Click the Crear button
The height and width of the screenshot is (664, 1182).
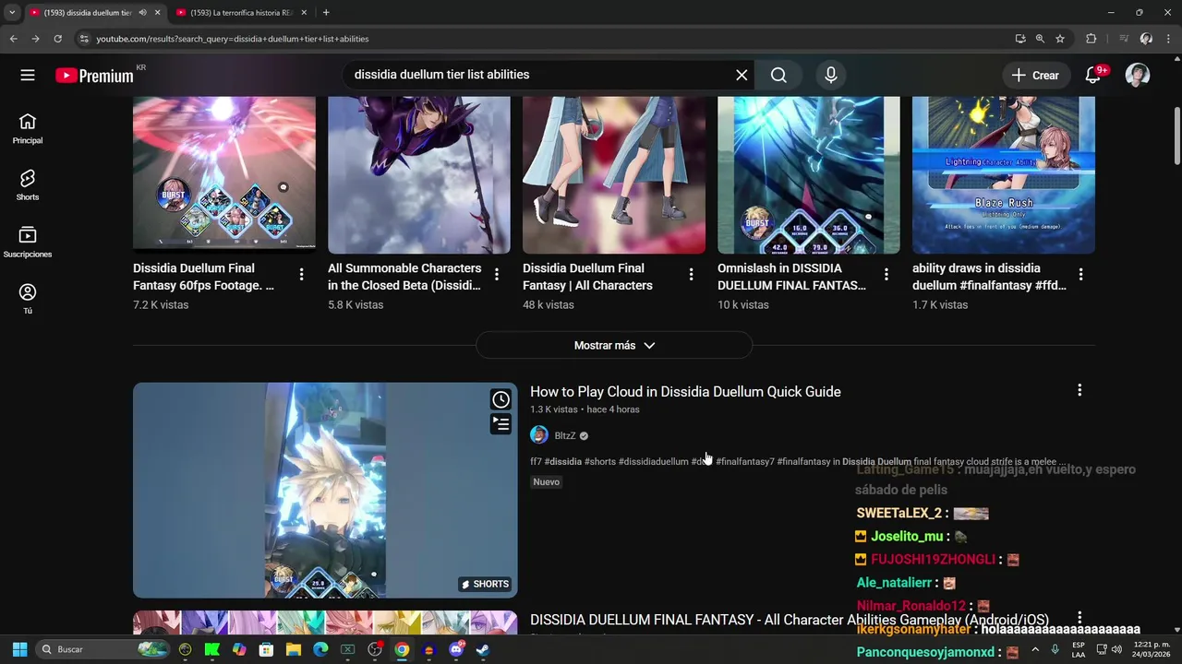click(x=1035, y=76)
